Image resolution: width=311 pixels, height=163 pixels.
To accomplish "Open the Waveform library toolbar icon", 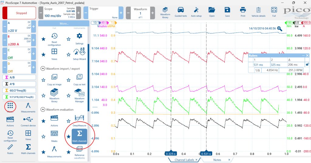I will tap(165, 12).
